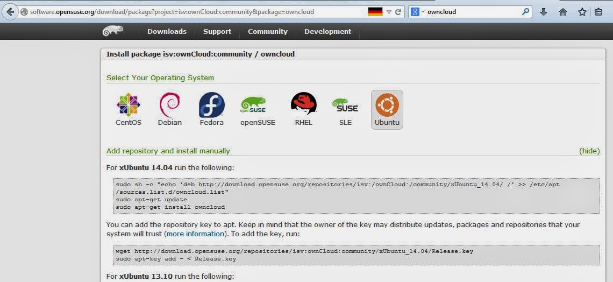The height and width of the screenshot is (282, 613).
Task: Click the (hide) link to collapse instructions
Action: [x=589, y=151]
